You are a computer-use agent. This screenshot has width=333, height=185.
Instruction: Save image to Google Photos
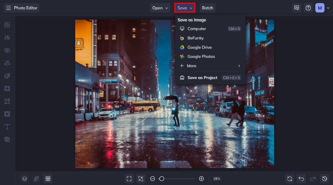(x=210, y=57)
